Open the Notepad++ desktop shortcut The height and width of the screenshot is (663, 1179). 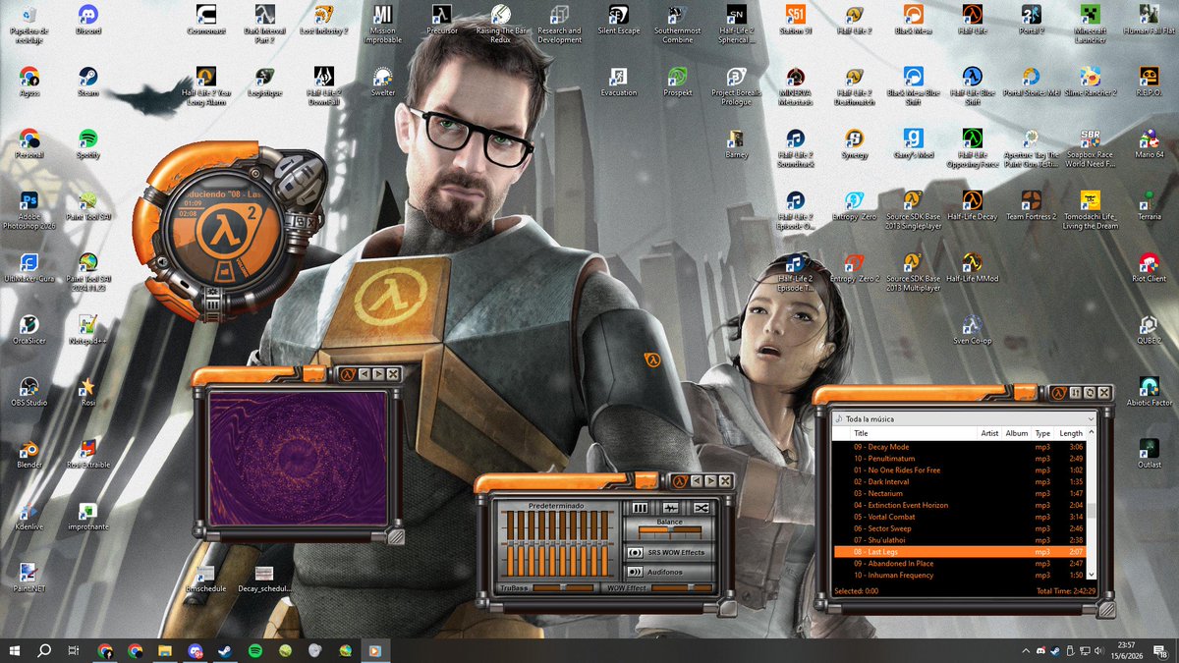(x=87, y=330)
